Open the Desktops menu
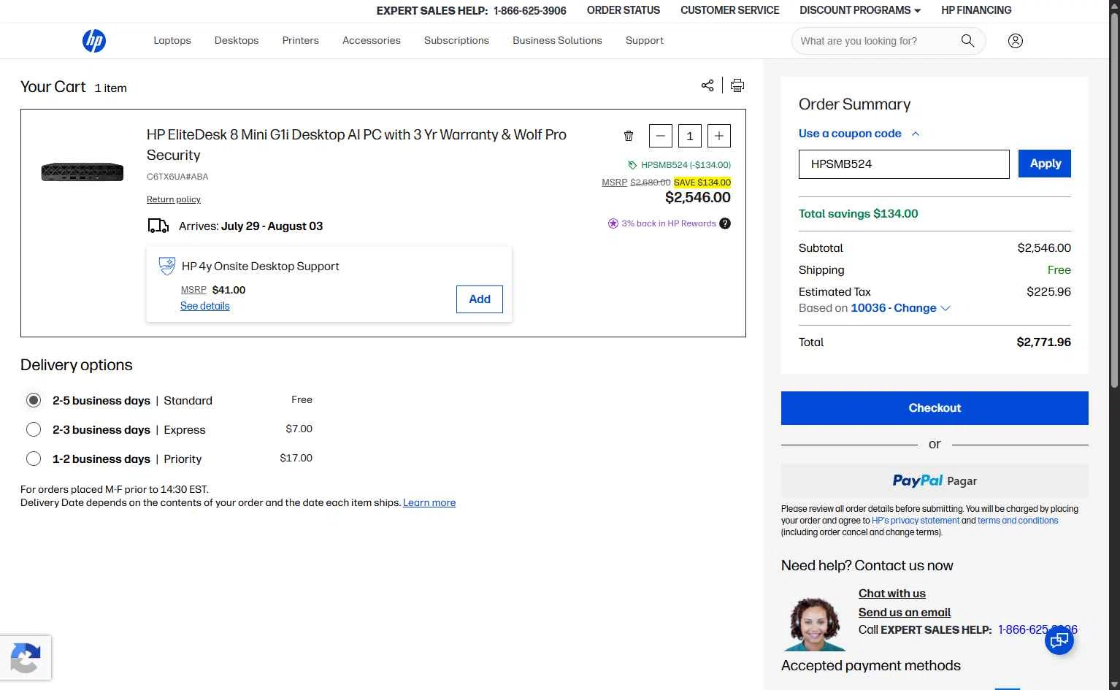 [237, 41]
